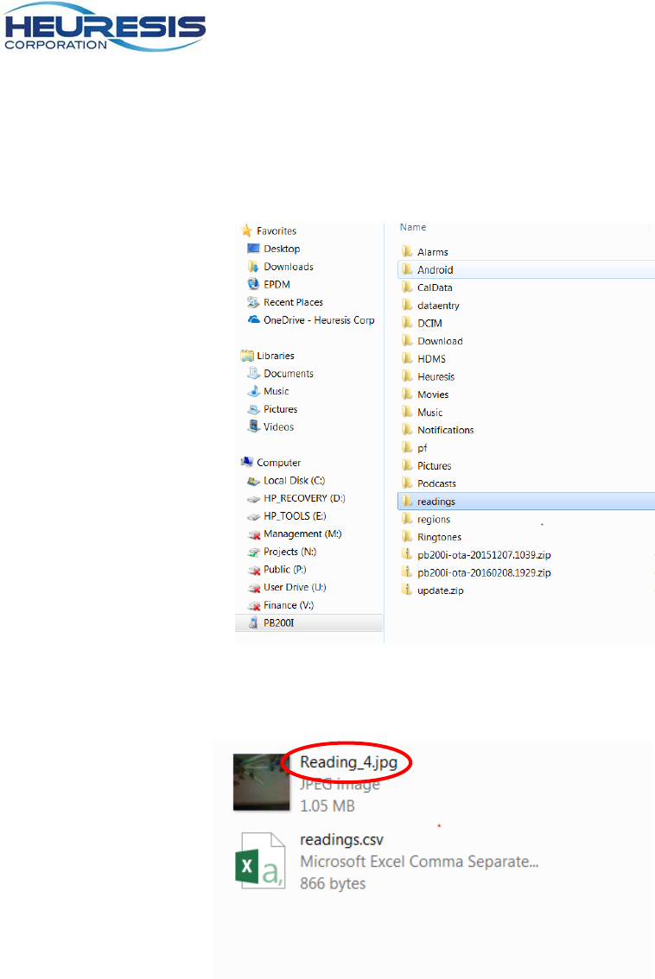Click the HP_RECOVERY (D:) drive icon
Viewport: 655px width, 979px height.
tap(253, 498)
